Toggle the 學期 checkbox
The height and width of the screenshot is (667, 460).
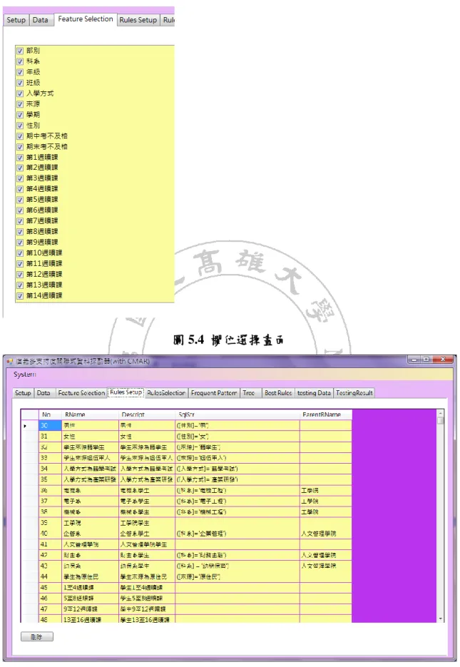[19, 114]
